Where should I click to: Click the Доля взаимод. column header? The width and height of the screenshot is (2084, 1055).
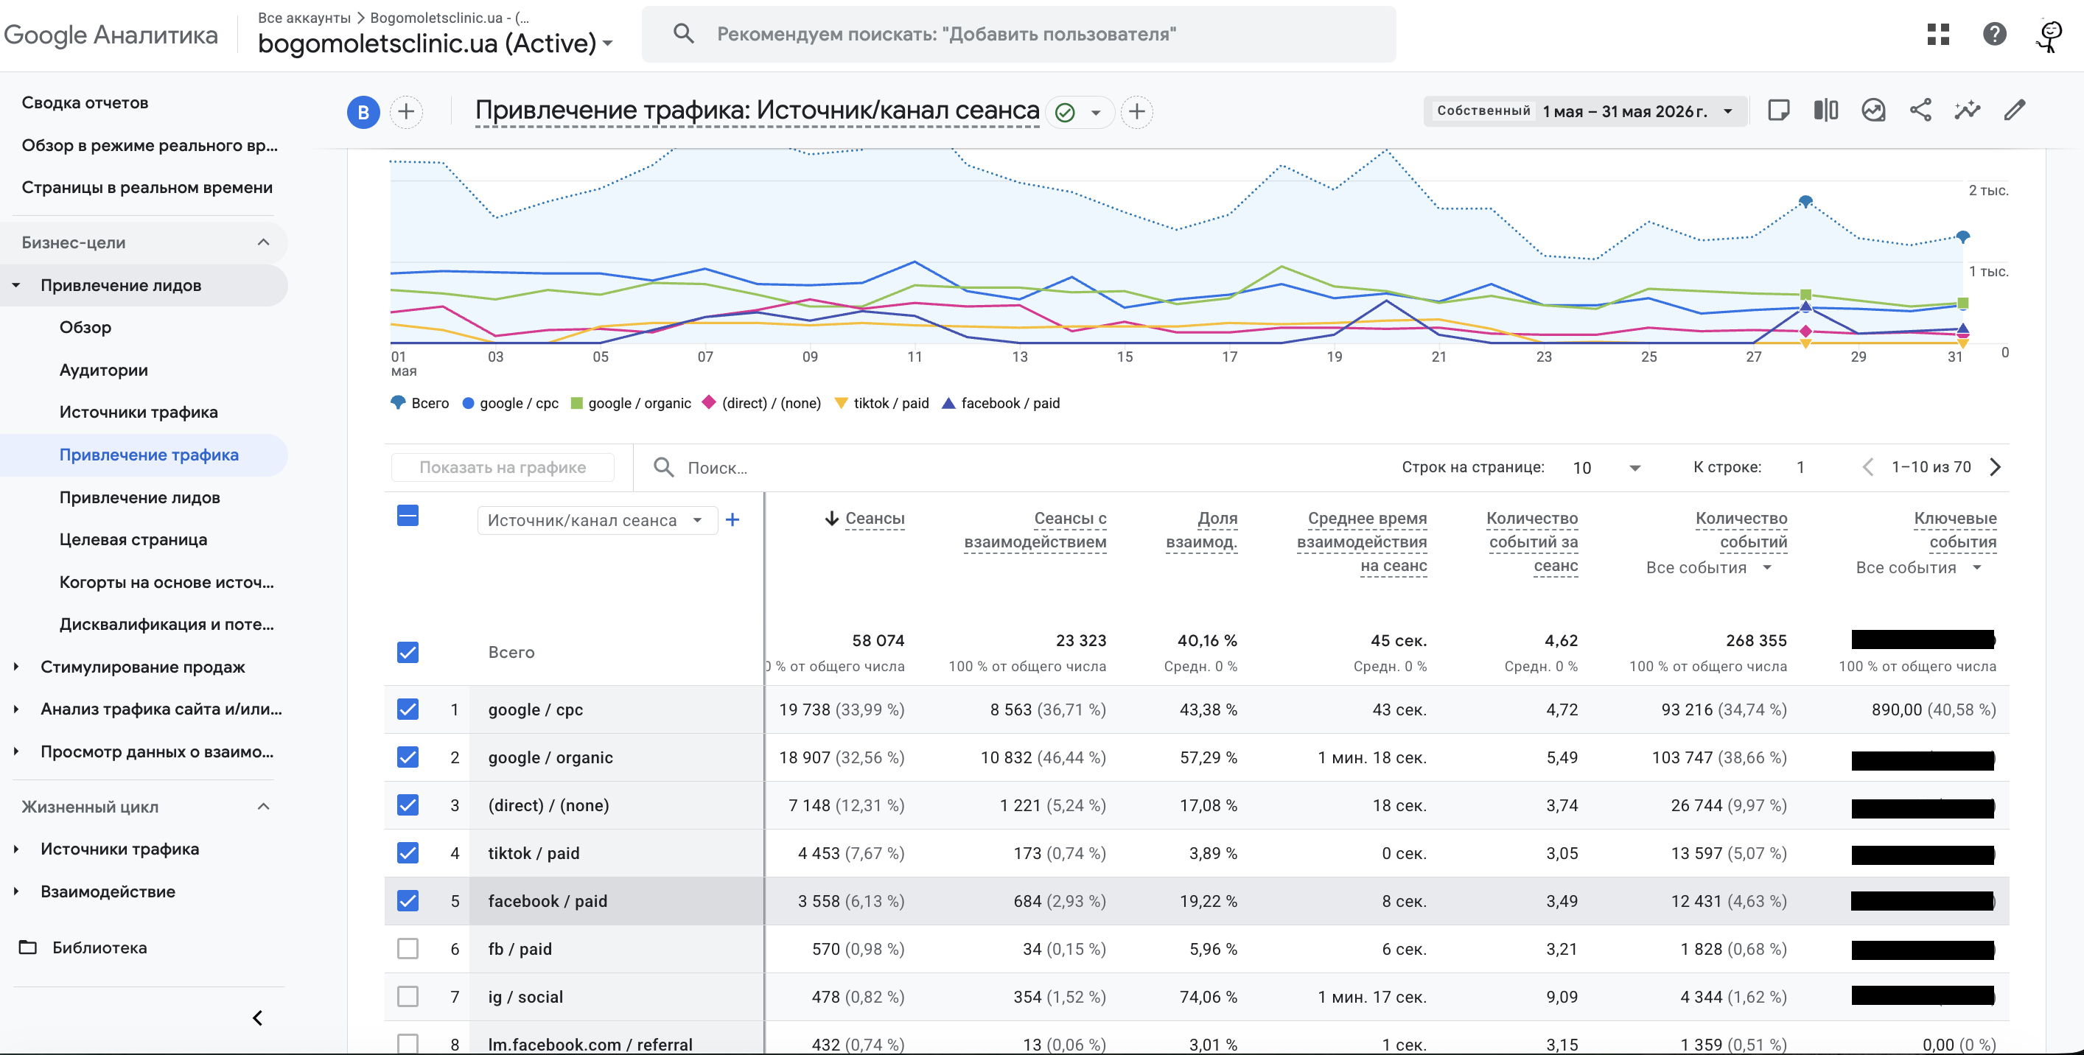pos(1201,530)
